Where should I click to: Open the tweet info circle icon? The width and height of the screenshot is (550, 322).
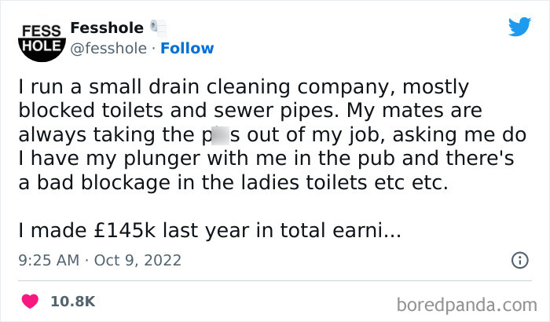click(x=520, y=260)
